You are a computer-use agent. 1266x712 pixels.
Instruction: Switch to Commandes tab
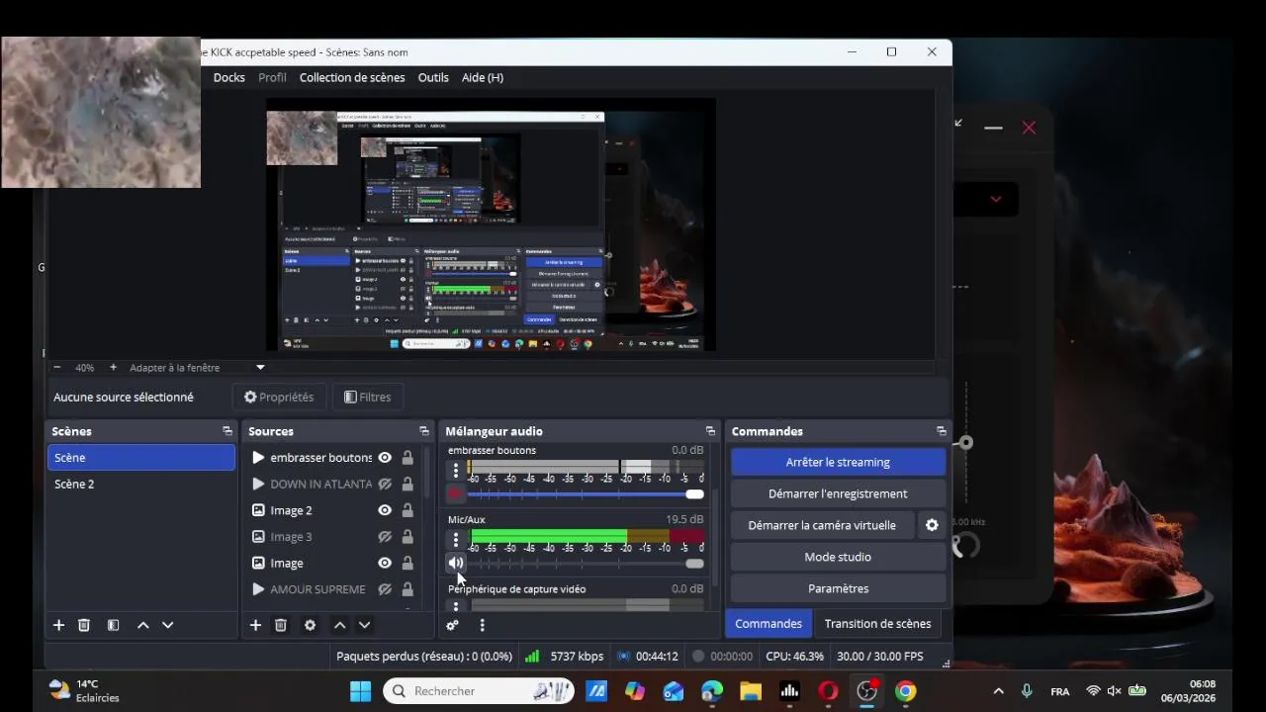click(x=769, y=624)
